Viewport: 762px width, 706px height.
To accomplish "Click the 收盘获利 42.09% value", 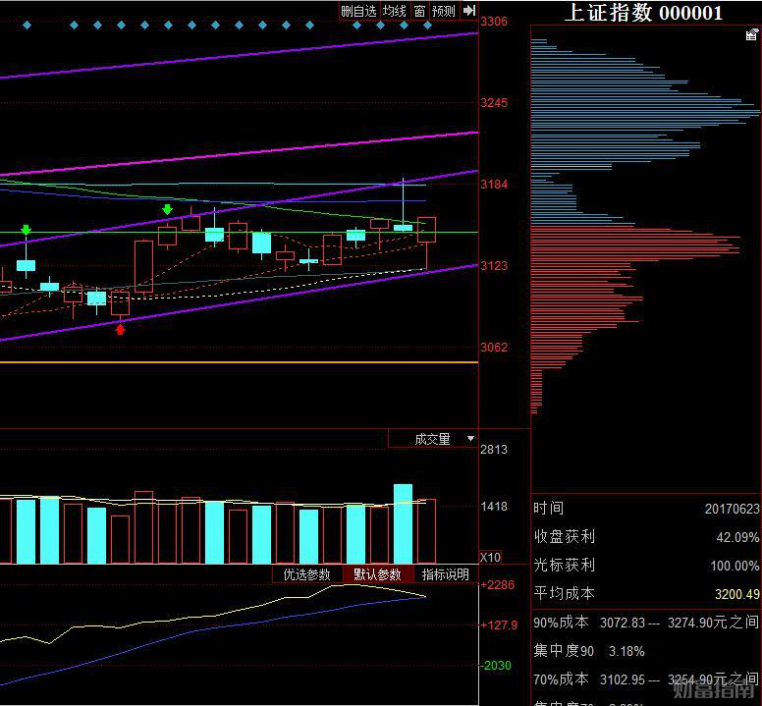I will 737,537.
